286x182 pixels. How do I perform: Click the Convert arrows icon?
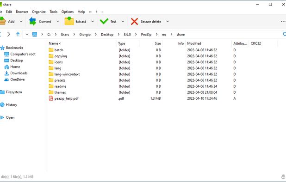(33, 21)
